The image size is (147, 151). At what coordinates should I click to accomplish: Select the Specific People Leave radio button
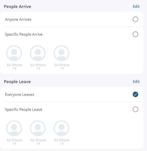(x=135, y=109)
